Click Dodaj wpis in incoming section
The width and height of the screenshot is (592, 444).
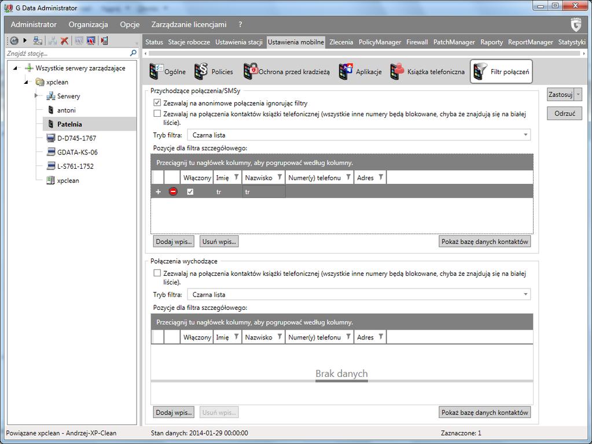174,242
